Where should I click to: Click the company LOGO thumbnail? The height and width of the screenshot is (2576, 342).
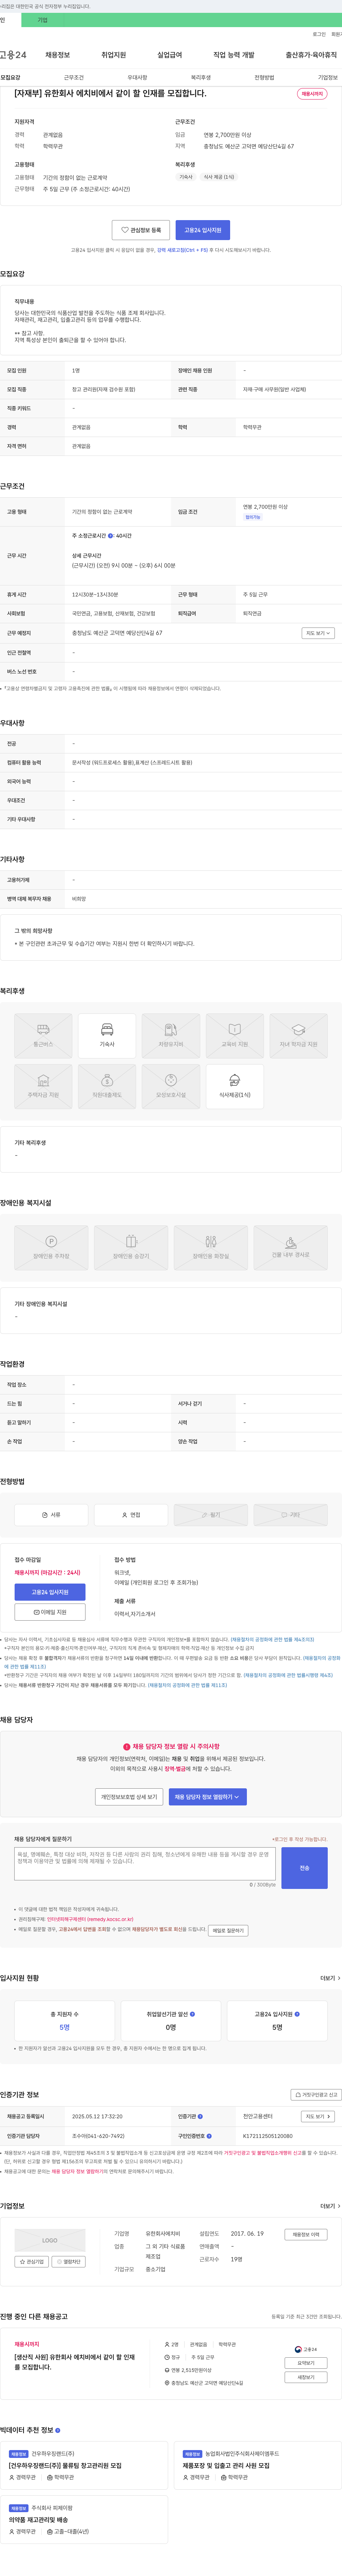(x=50, y=2241)
